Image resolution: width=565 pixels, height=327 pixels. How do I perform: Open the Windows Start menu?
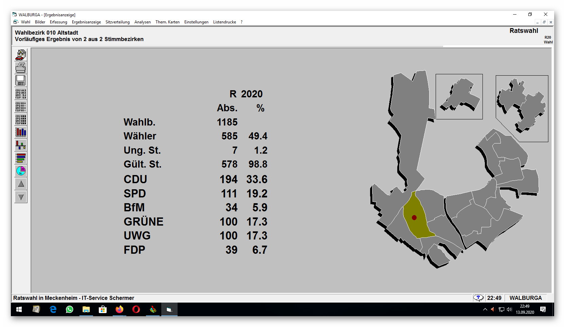pyautogui.click(x=19, y=309)
